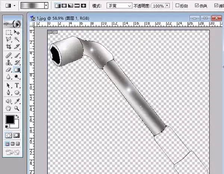This screenshot has width=224, height=174.
Task: Open the gradient picker dropdown arrow
Action: pyautogui.click(x=46, y=6)
